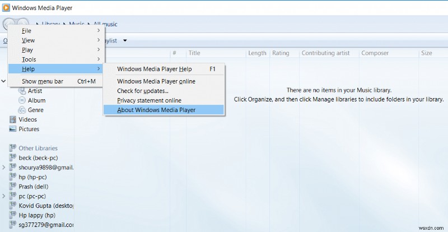Sort by the Rating column header
Viewport: 448px width, 232px height.
click(x=281, y=53)
